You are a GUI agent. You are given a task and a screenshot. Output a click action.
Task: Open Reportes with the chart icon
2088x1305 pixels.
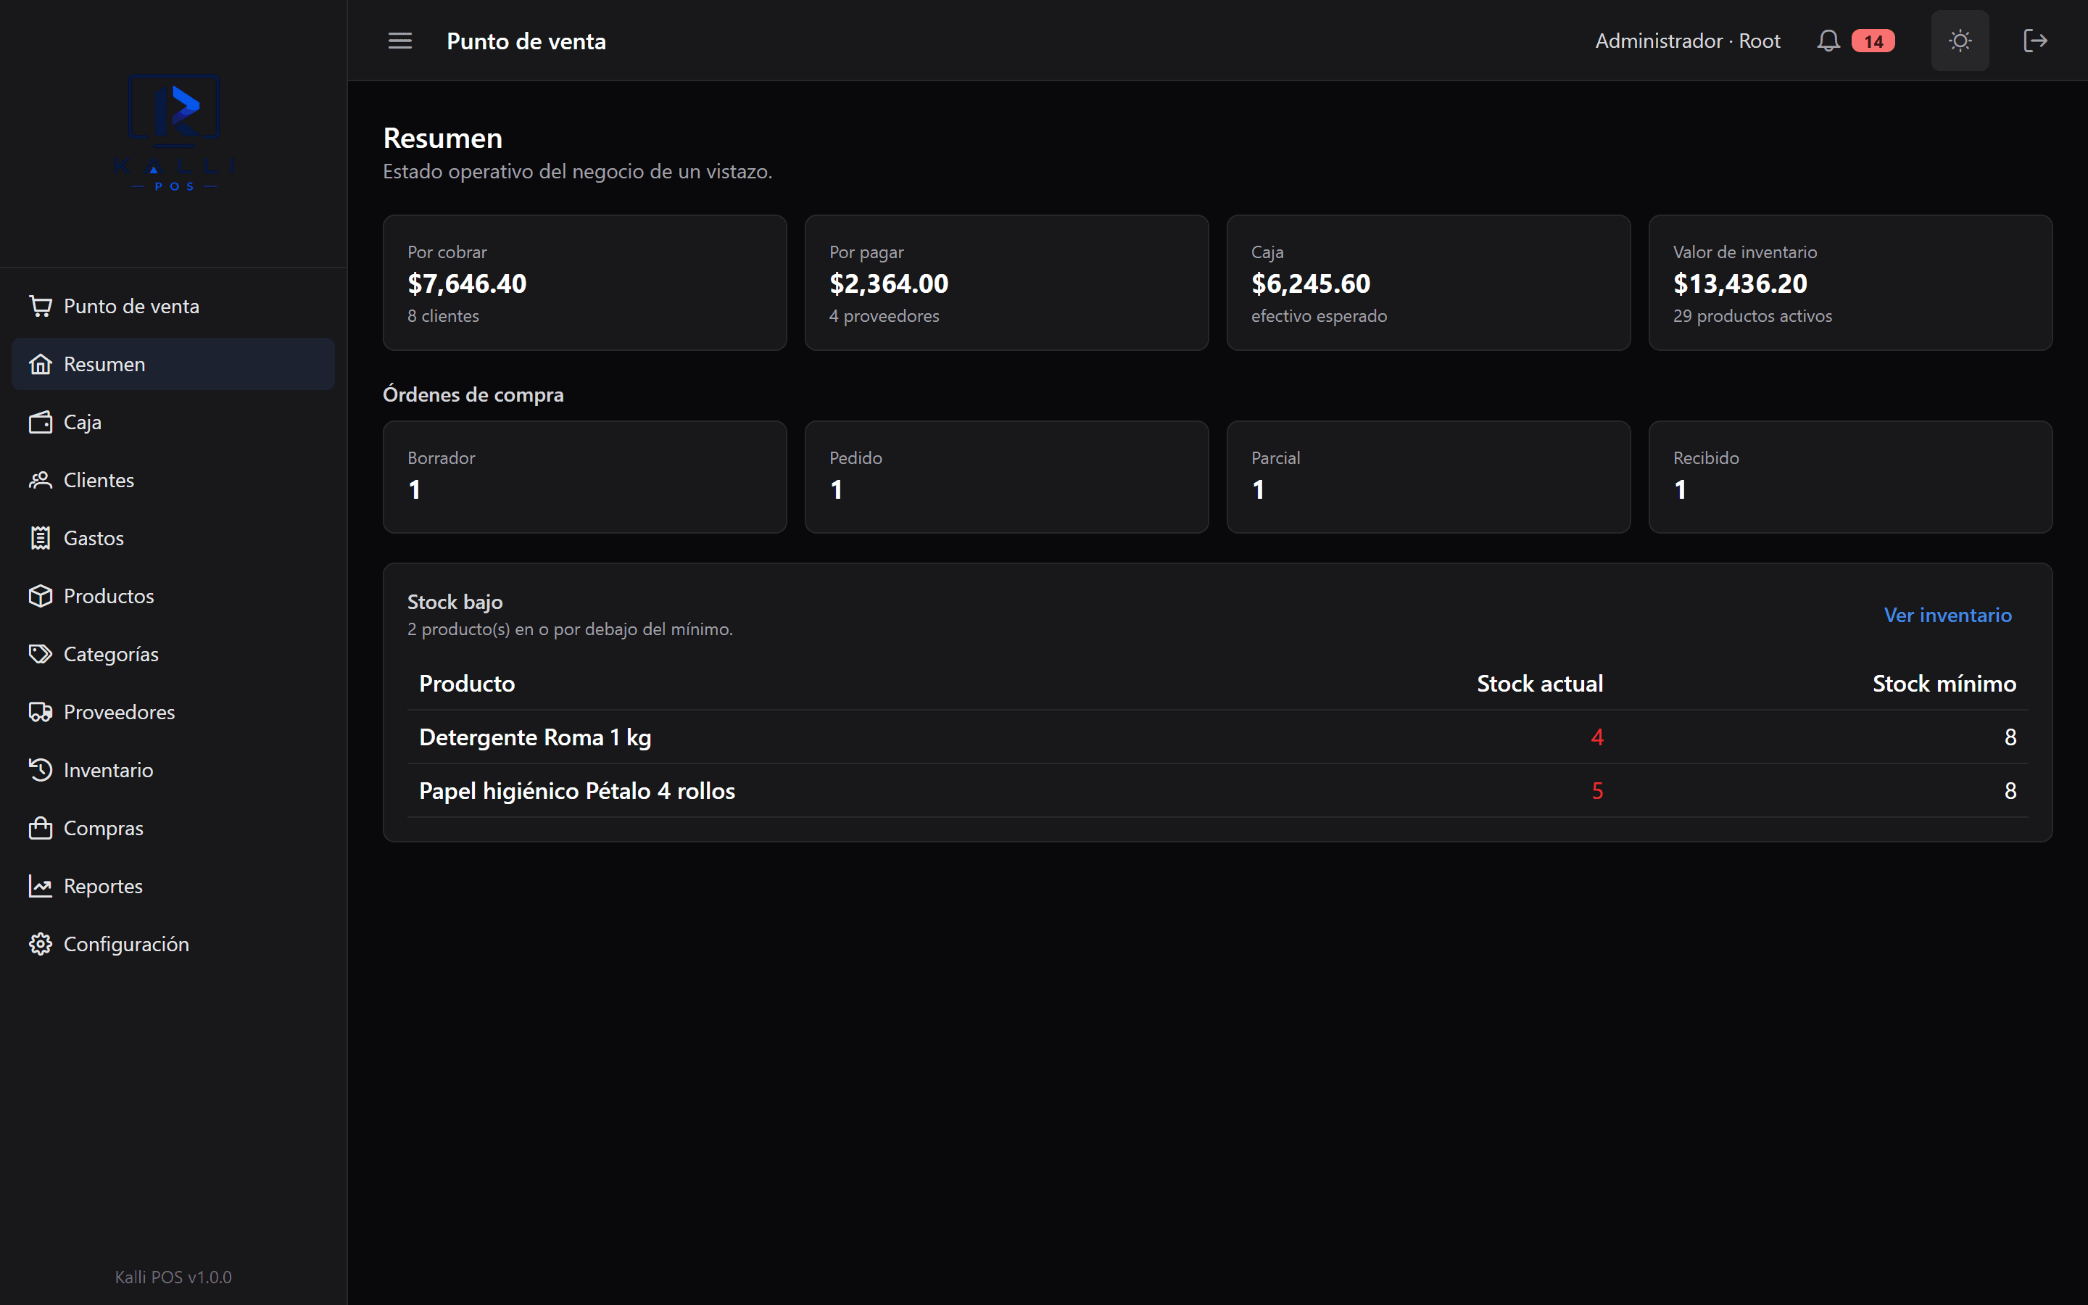point(173,887)
